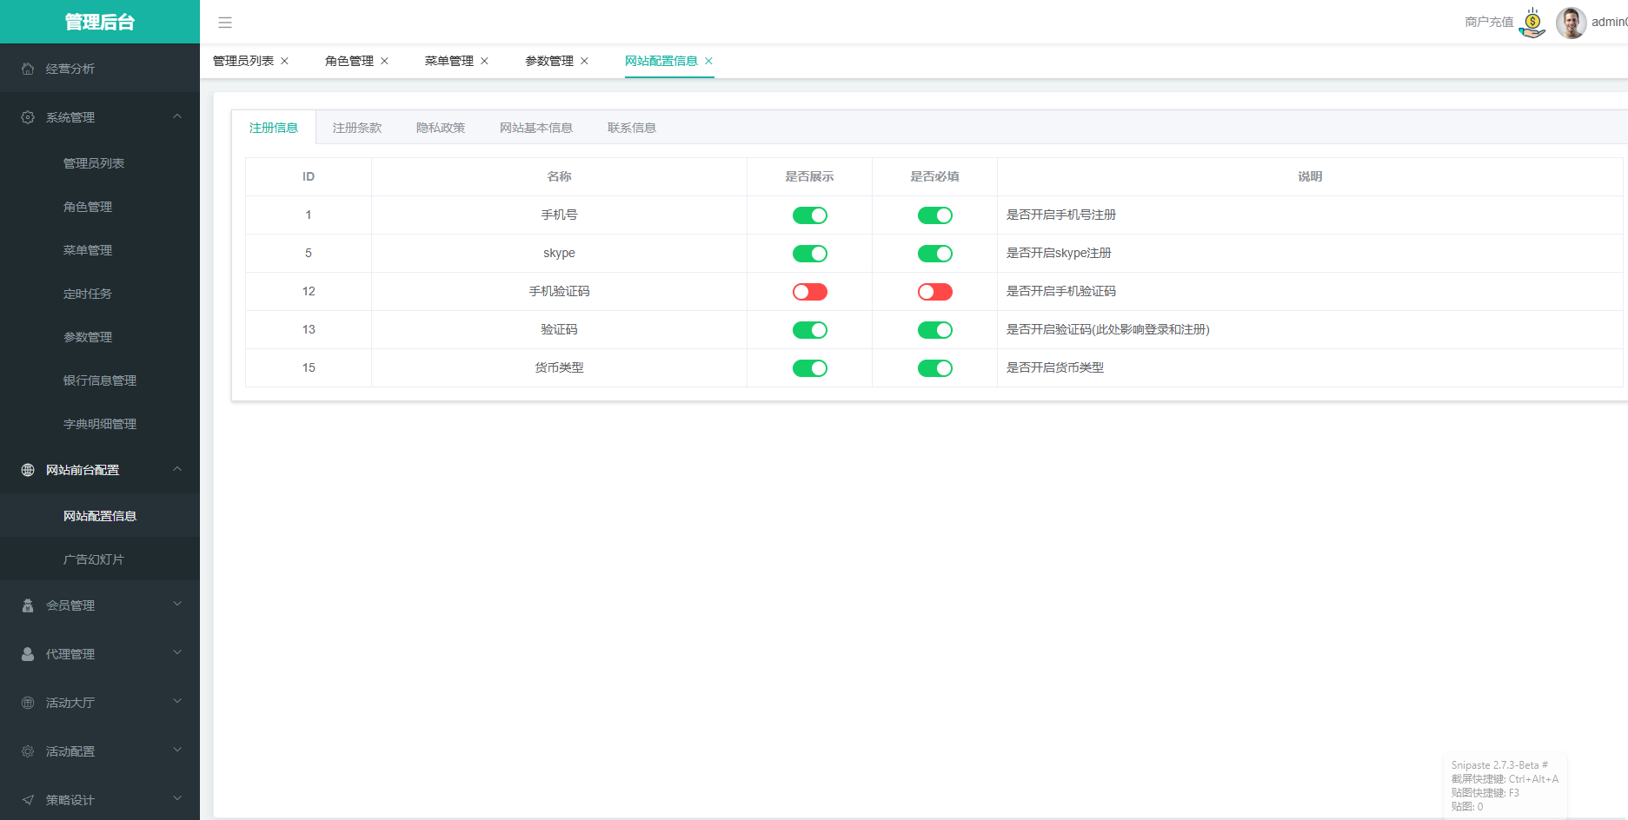Click the hamburger menu collapse icon
Viewport: 1628px width, 820px height.
click(225, 23)
